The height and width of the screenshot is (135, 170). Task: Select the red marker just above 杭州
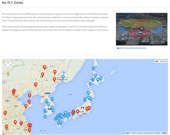29,130
